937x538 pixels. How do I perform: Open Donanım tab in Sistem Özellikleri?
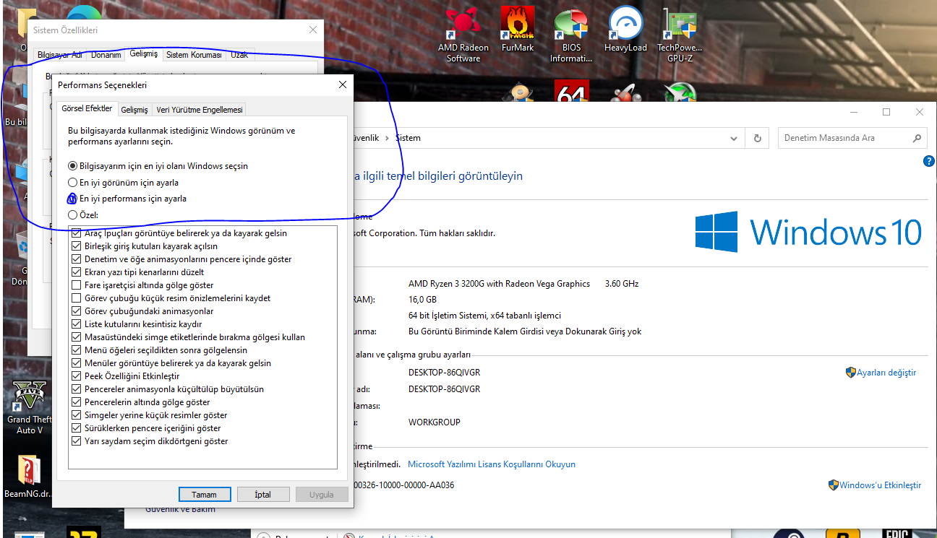105,55
